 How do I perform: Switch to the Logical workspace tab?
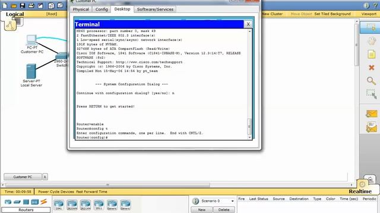click(15, 14)
